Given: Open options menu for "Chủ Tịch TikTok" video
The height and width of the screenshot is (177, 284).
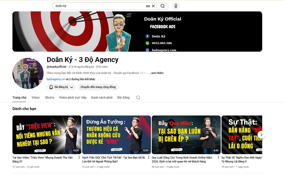Looking at the screenshot, I should tap(149, 158).
